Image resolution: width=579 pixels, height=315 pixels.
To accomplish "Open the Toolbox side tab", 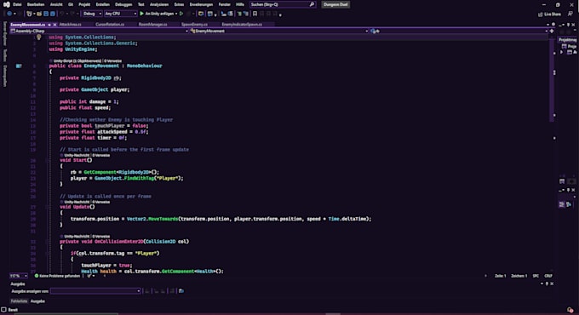I will [5, 55].
